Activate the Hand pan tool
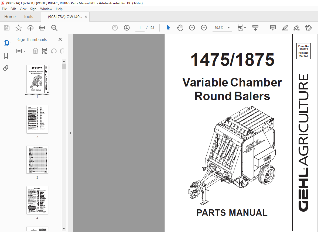 point(180,28)
